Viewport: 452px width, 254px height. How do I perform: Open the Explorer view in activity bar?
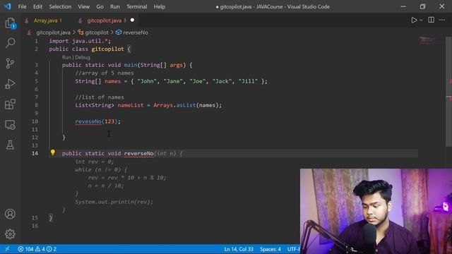10,23
